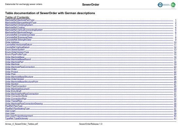This screenshot has width=178, height=126.
Task: Click page number 21 beside Order.Order
Action: pos(175,69)
